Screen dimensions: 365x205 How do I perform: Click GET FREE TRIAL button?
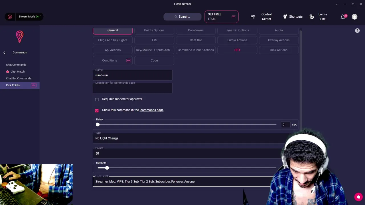221,17
